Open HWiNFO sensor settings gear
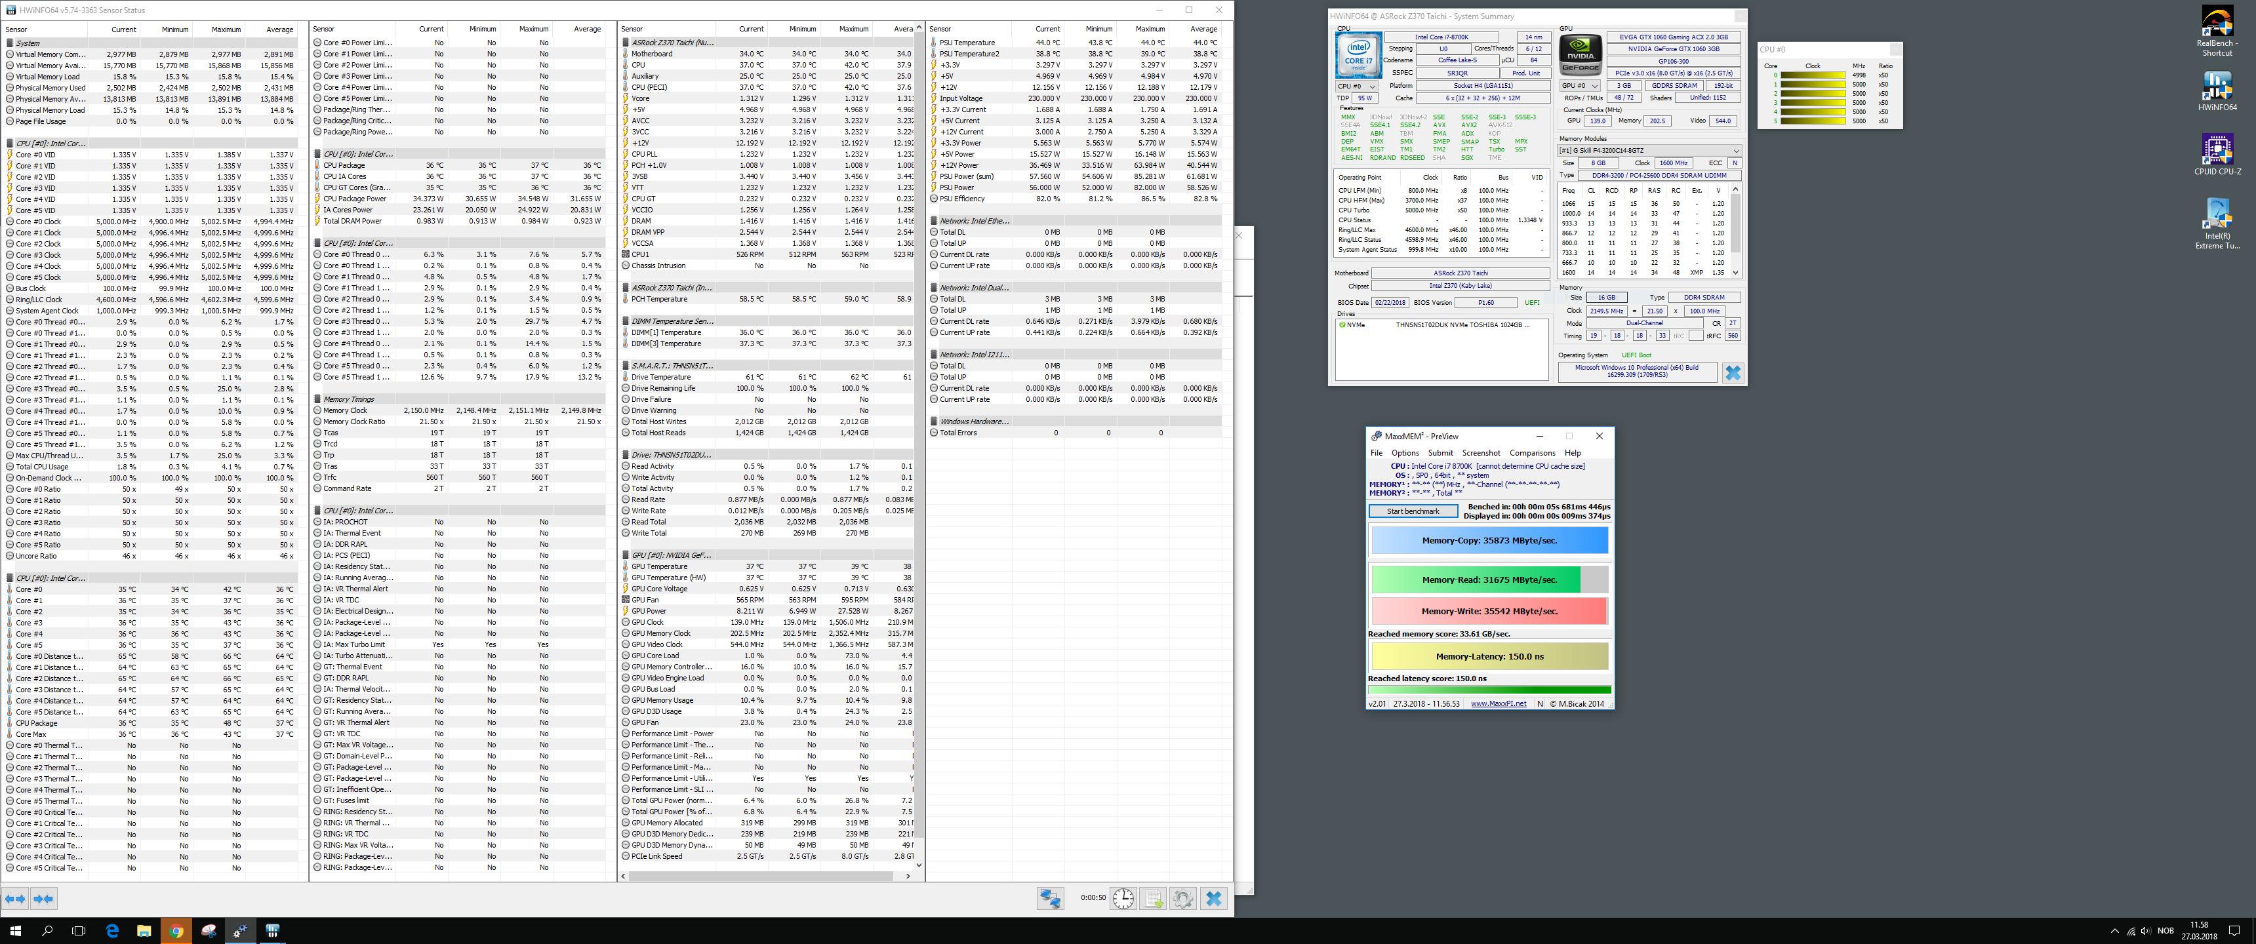This screenshot has height=944, width=2256. (x=1183, y=899)
